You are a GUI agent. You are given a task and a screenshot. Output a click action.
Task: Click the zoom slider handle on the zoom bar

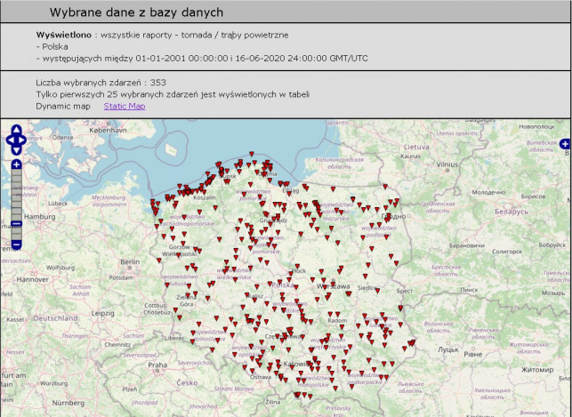(x=16, y=225)
